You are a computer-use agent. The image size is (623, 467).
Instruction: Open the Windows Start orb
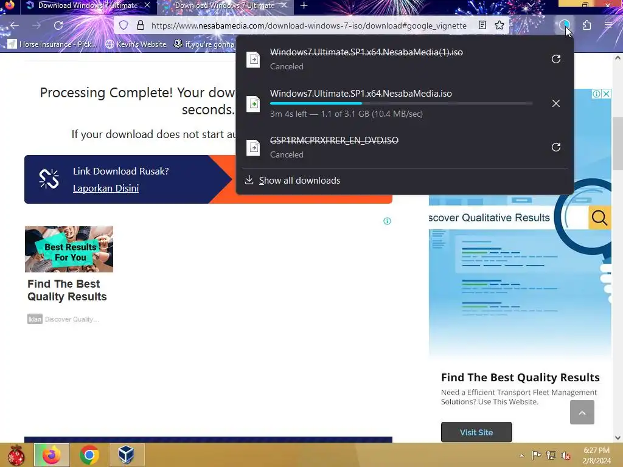(16, 455)
